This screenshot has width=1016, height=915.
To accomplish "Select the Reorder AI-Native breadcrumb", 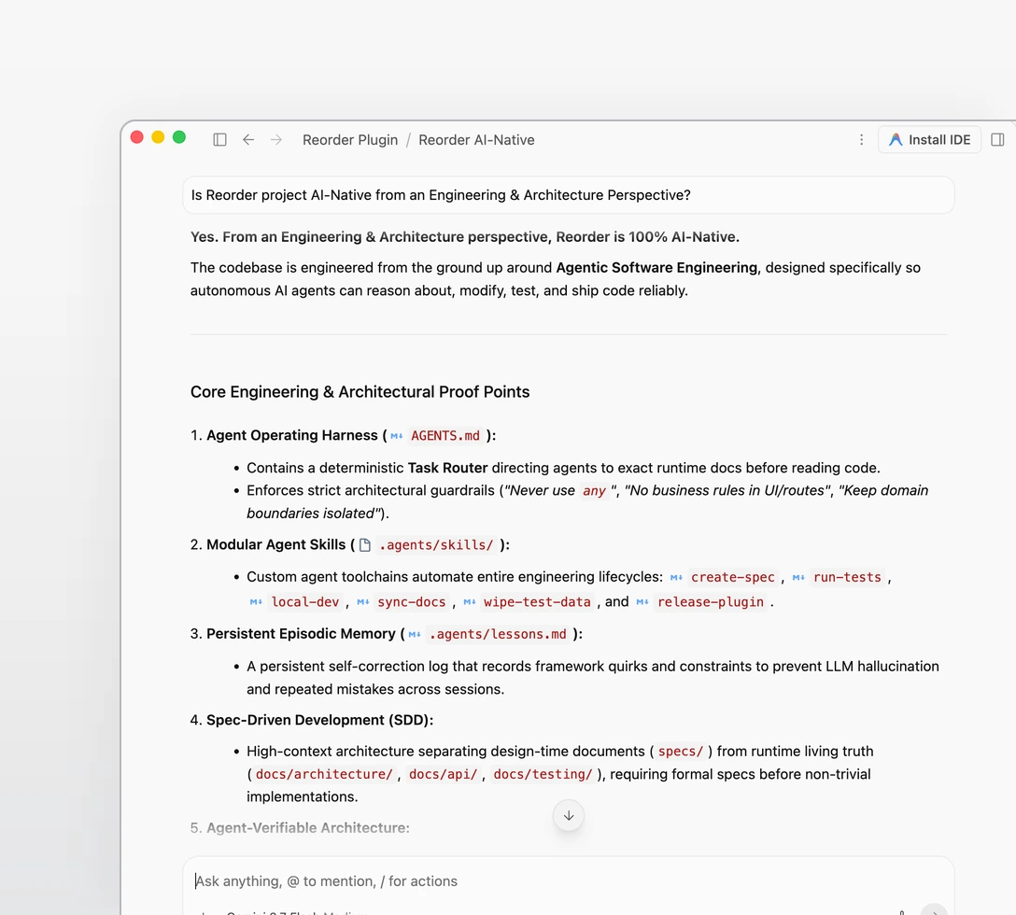I will click(476, 140).
